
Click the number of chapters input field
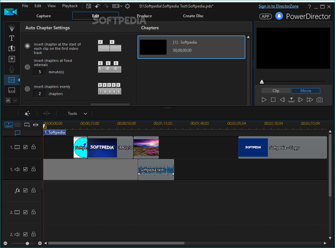40,94
